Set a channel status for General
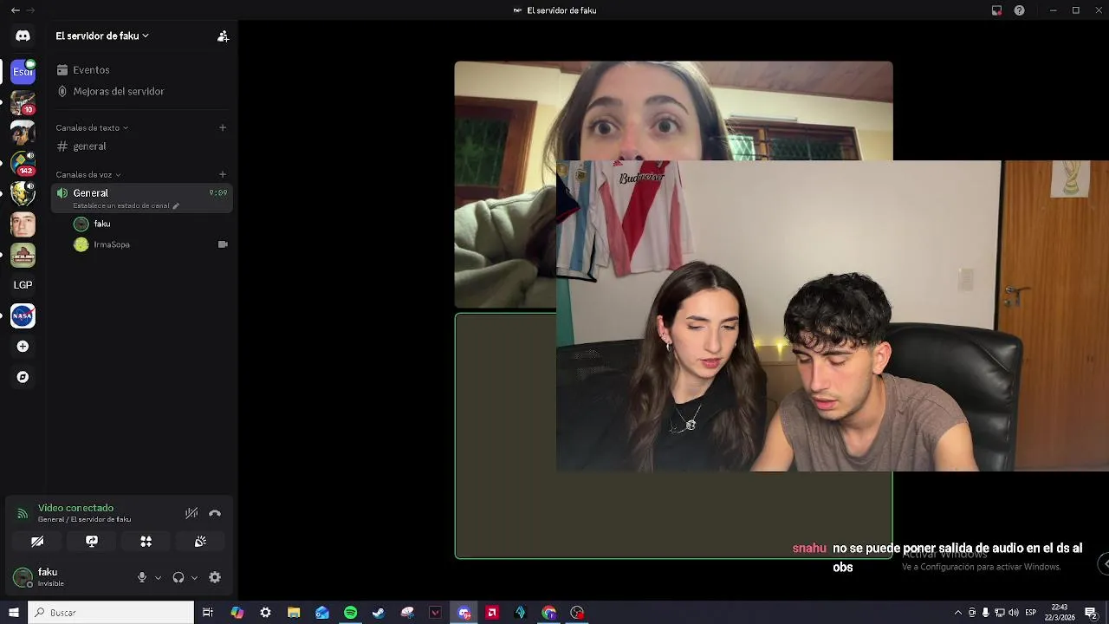Viewport: 1109px width, 624px height. tap(126, 206)
